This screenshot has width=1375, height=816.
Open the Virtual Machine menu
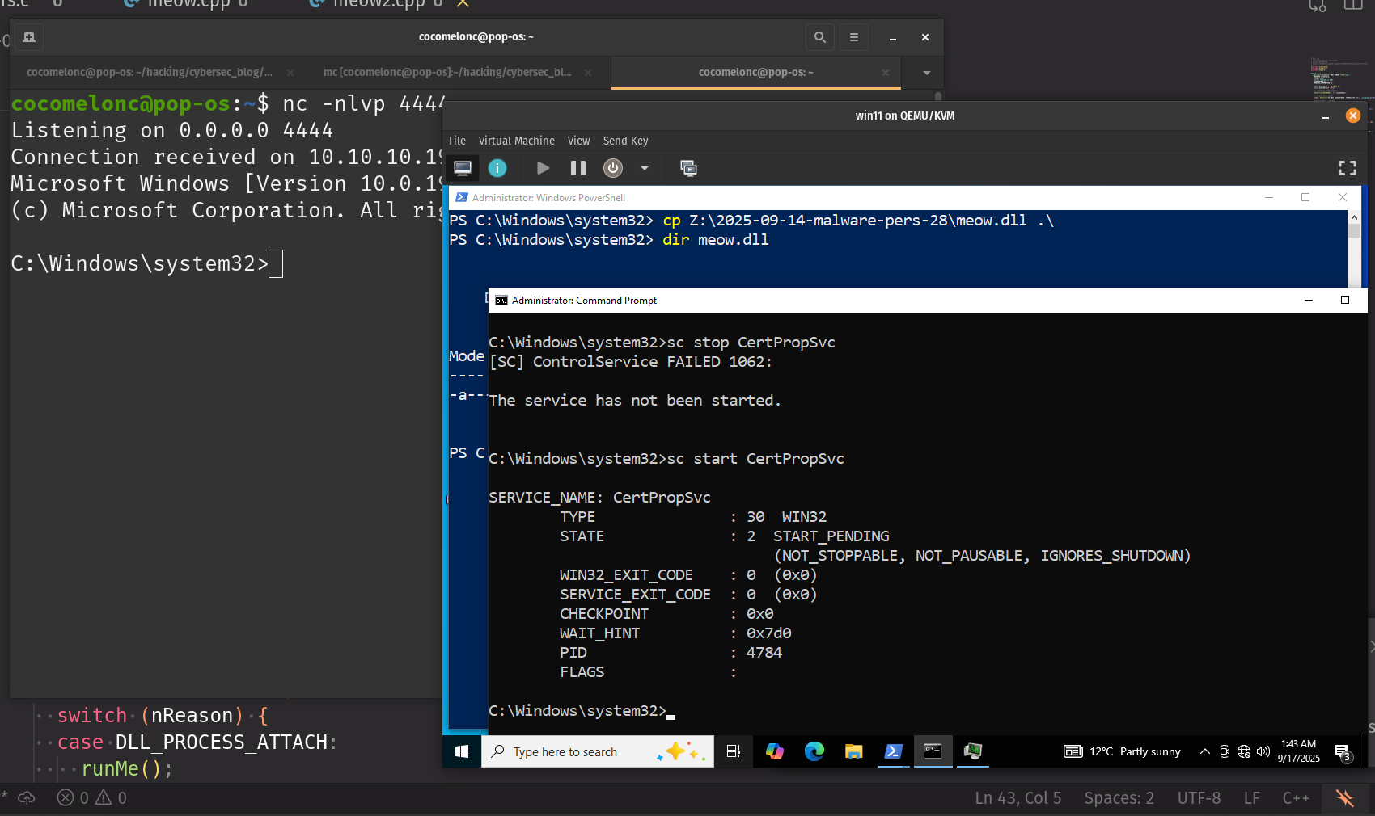[x=516, y=141]
